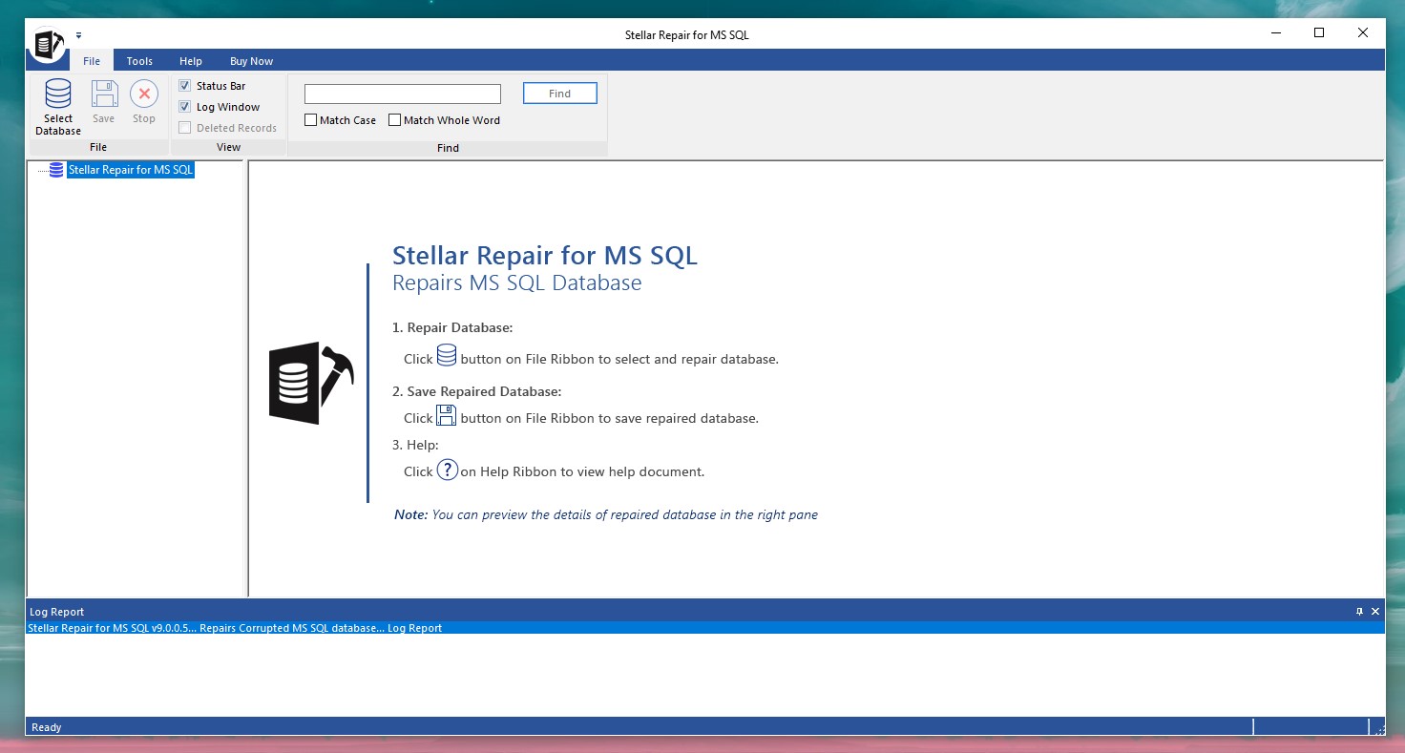
Task: Toggle the Status Bar checkbox
Action: point(185,86)
